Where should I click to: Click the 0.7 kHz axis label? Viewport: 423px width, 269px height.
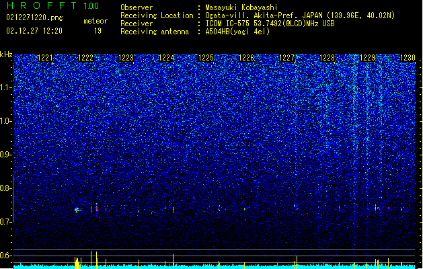point(6,222)
